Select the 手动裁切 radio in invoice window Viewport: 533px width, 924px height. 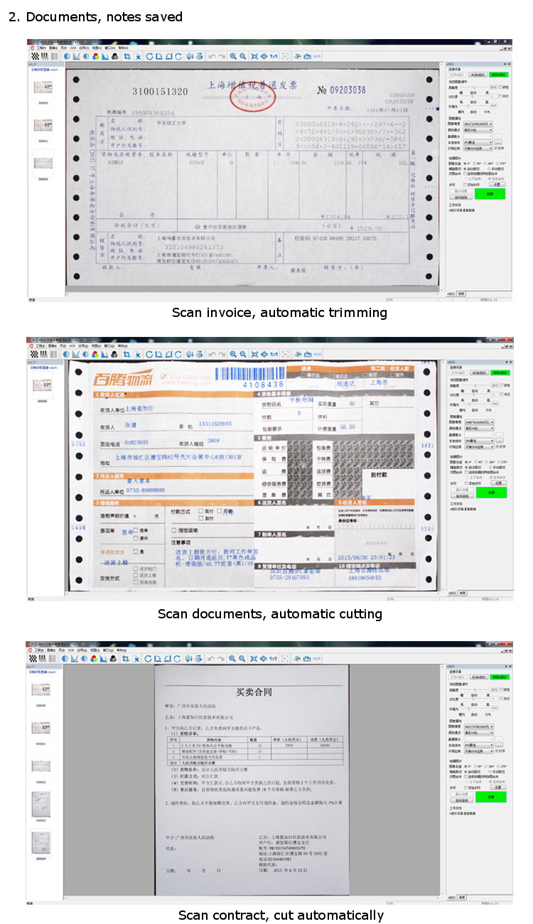pyautogui.click(x=489, y=168)
